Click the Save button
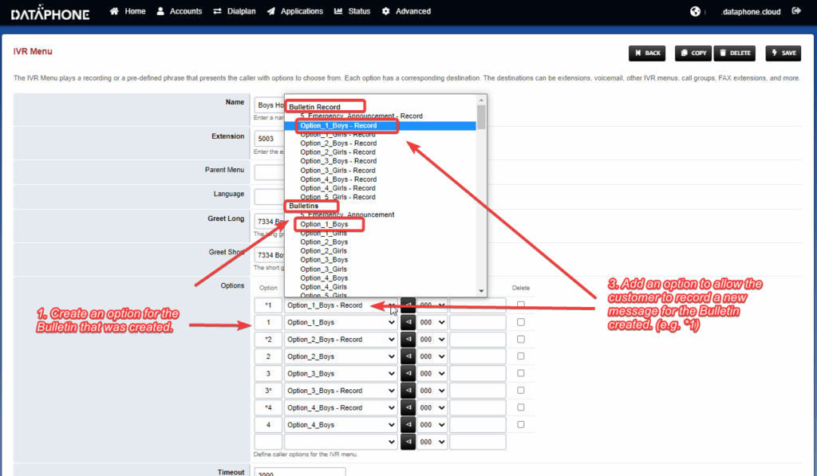The image size is (817, 476). coord(783,53)
